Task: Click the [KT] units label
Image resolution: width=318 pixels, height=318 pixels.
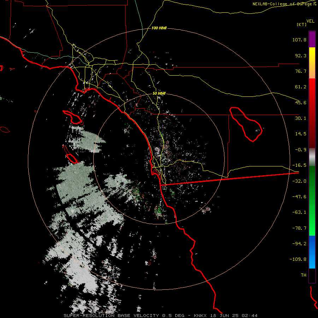Action: 302,24
